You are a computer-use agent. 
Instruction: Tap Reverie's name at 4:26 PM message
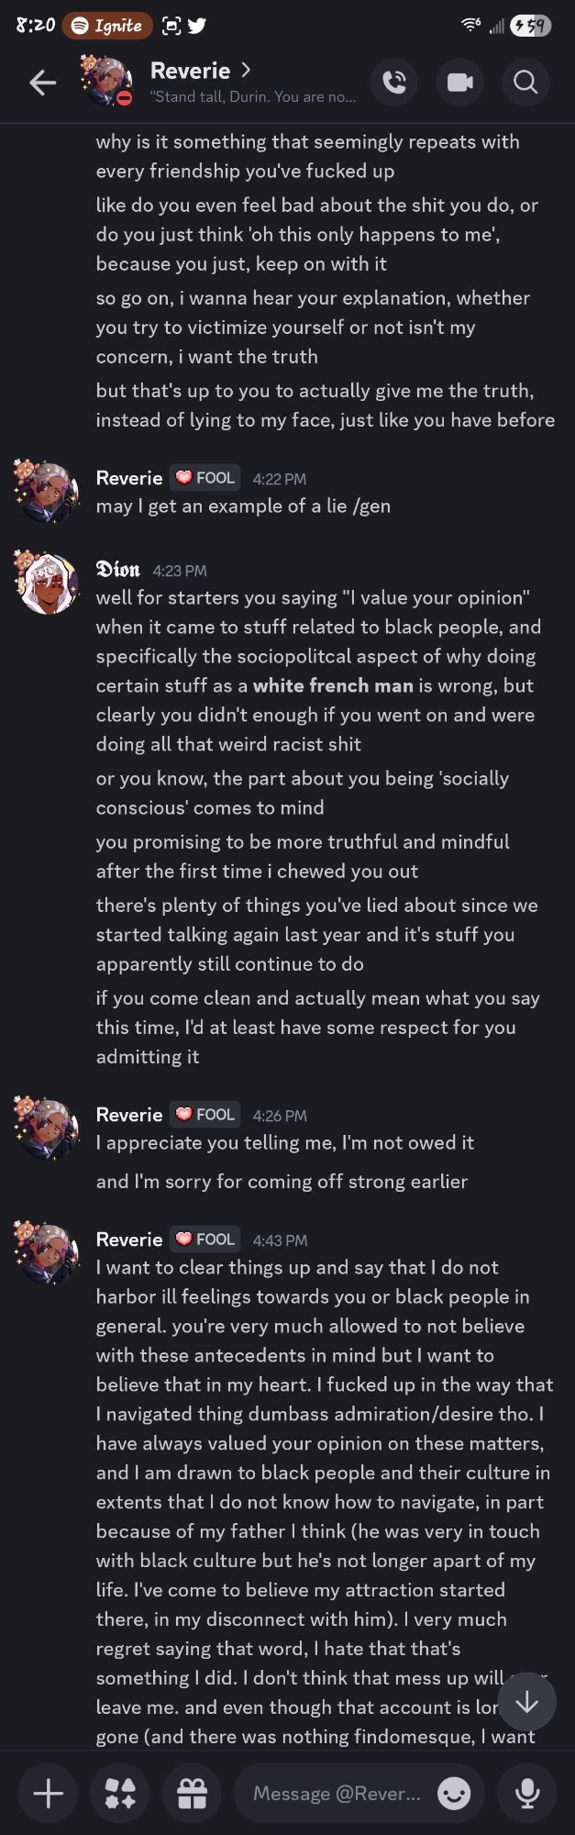tap(129, 1115)
